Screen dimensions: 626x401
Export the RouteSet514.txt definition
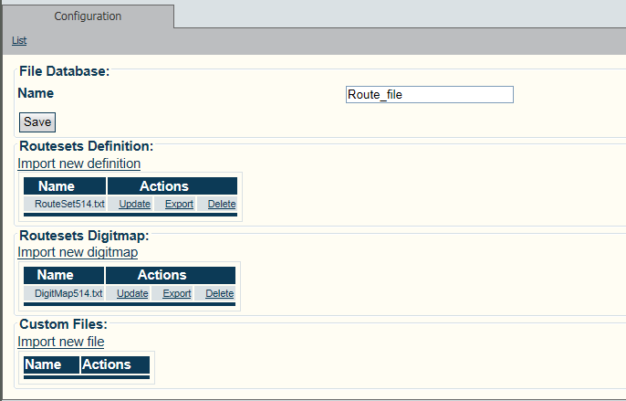click(179, 204)
